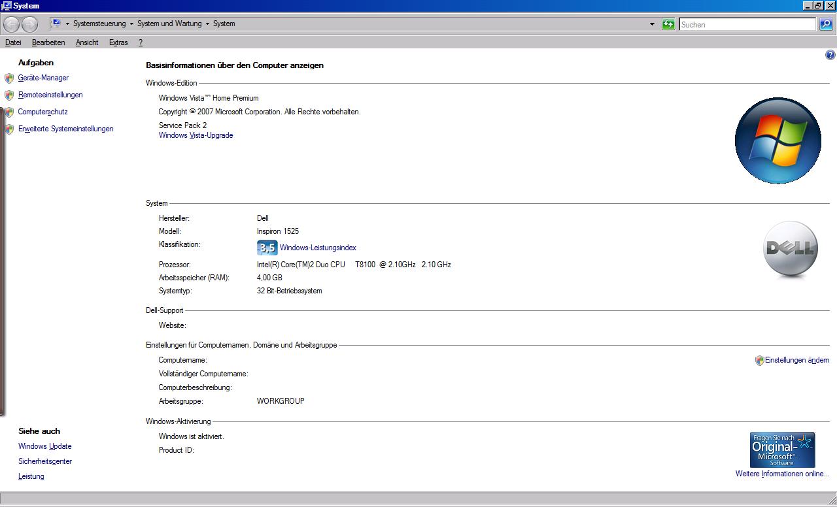
Task: Open the Geräte-Manager link
Action: [x=43, y=78]
